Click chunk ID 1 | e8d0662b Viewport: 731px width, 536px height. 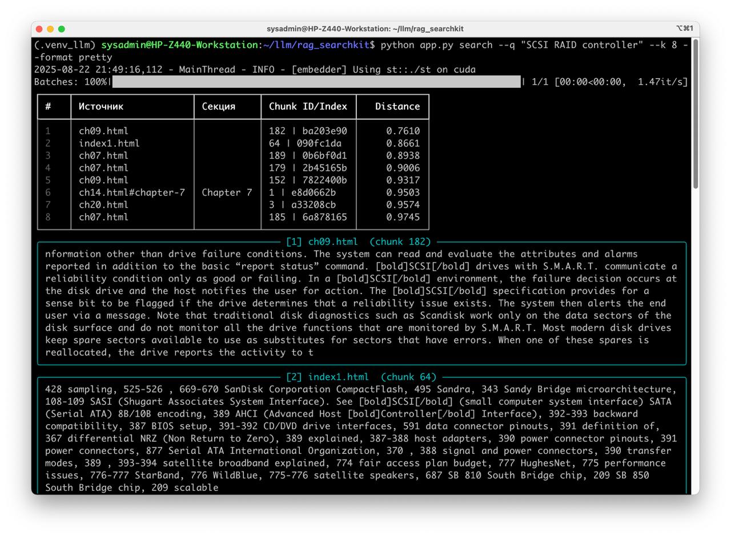(302, 192)
